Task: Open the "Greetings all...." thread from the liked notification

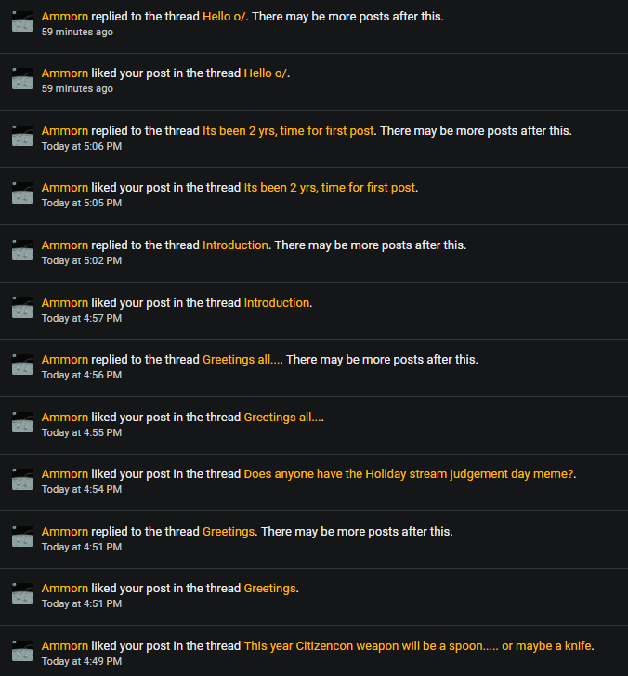Action: coord(283,418)
